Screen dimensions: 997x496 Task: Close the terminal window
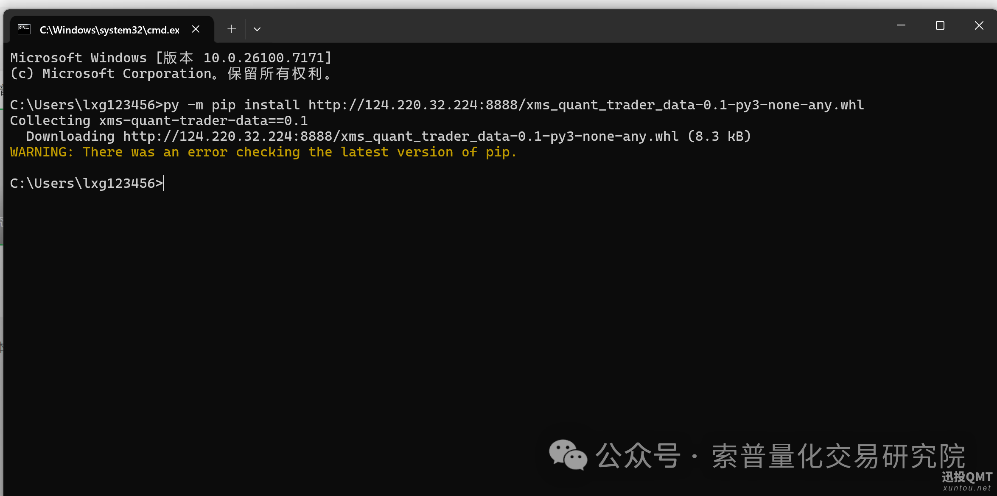(x=979, y=26)
